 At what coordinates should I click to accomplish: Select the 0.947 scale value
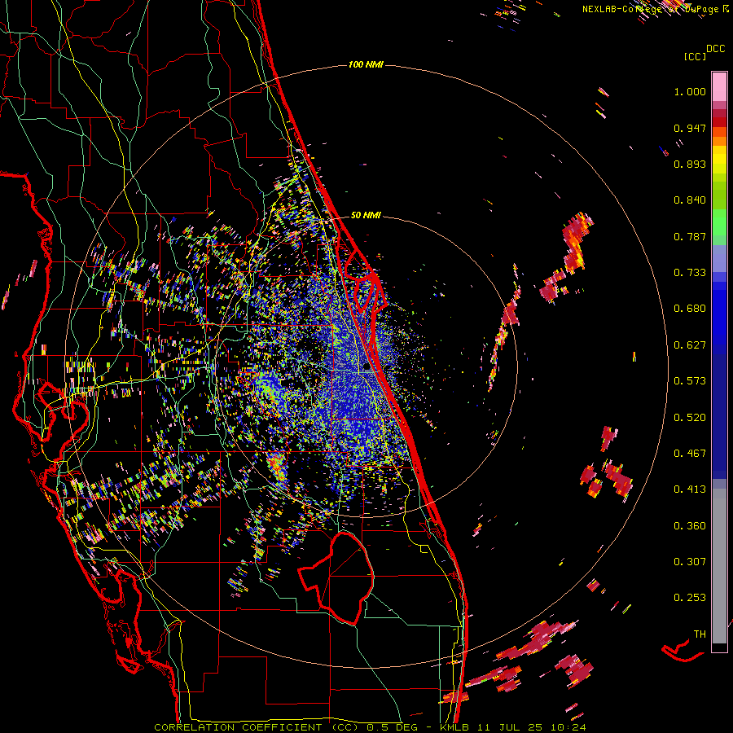tap(690, 128)
